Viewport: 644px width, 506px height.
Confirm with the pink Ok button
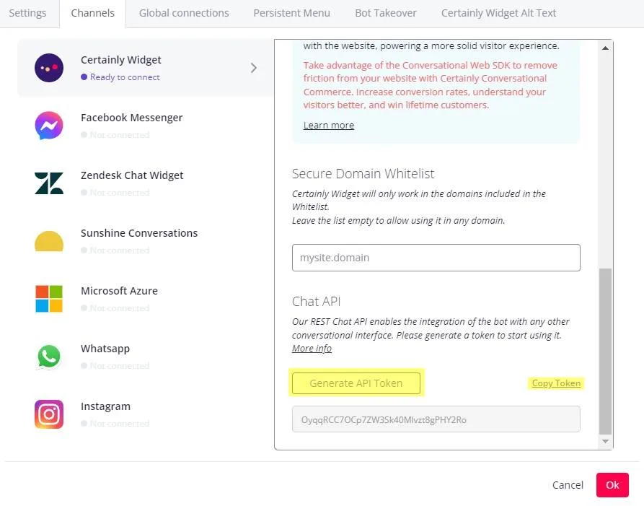pyautogui.click(x=612, y=485)
